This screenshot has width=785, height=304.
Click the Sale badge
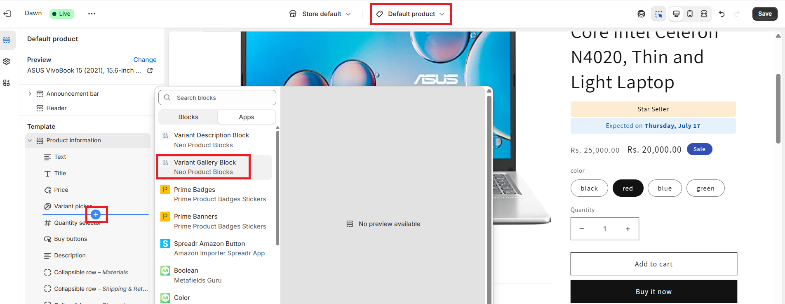point(699,149)
